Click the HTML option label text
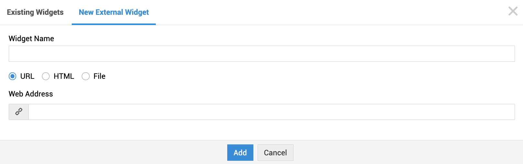The width and height of the screenshot is (523, 164). coord(64,76)
